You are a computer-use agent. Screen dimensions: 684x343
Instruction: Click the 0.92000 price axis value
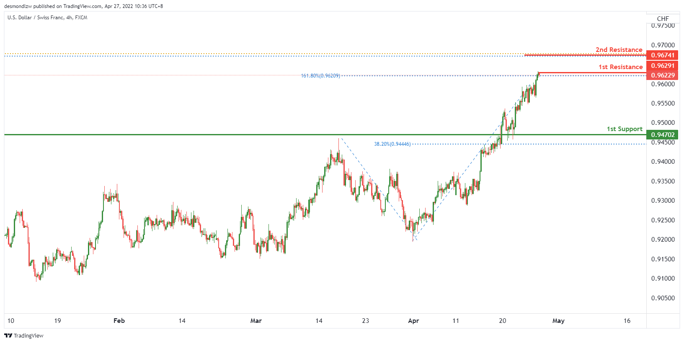coord(663,240)
